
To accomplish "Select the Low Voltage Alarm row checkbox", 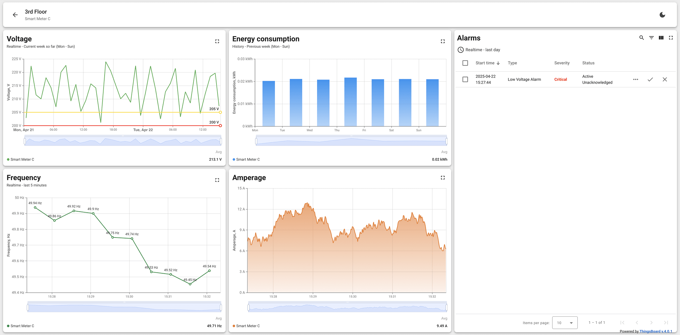I will tap(465, 80).
